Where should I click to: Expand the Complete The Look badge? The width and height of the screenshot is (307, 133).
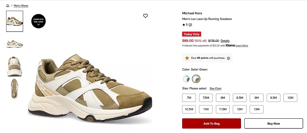[38, 21]
